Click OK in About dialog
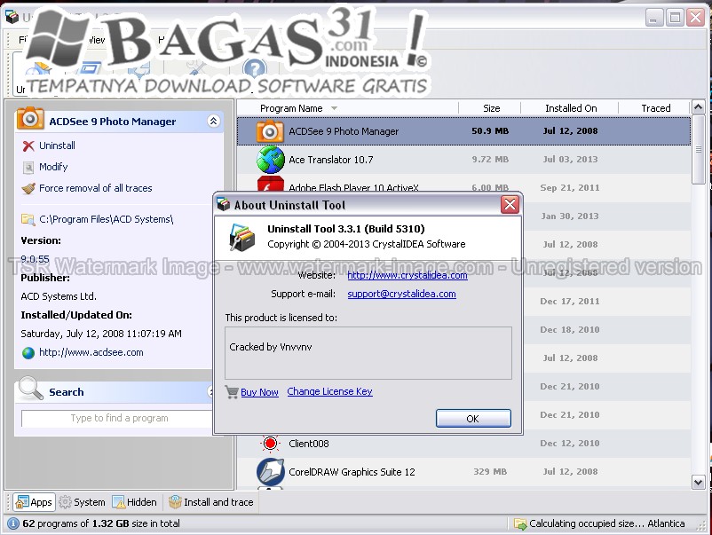Viewport: 712px width, 535px height. point(473,419)
